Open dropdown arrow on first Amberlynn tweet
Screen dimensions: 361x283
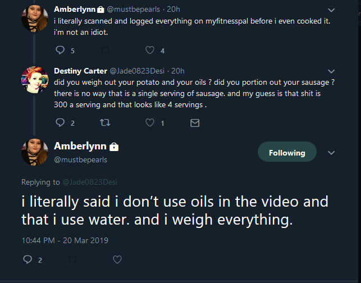(x=331, y=10)
